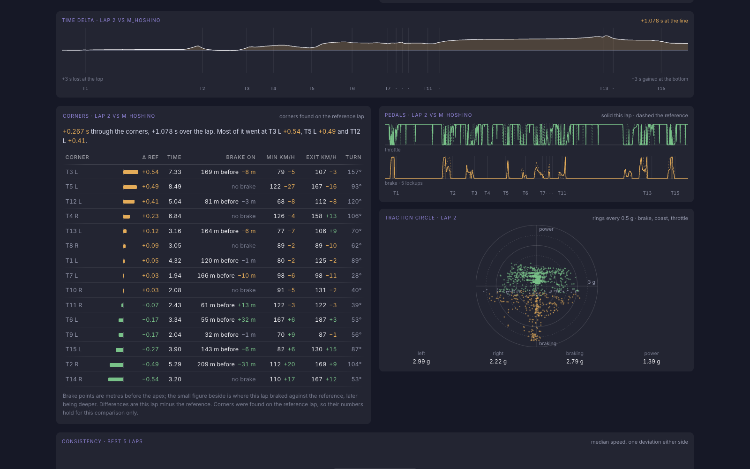Select the T5 L corner row name
Screen dimensions: 750x469
[72, 187]
